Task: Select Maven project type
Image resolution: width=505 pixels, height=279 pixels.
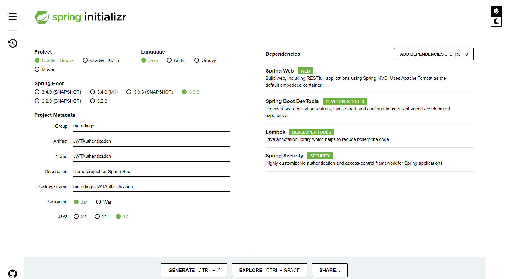Action: click(x=45, y=70)
